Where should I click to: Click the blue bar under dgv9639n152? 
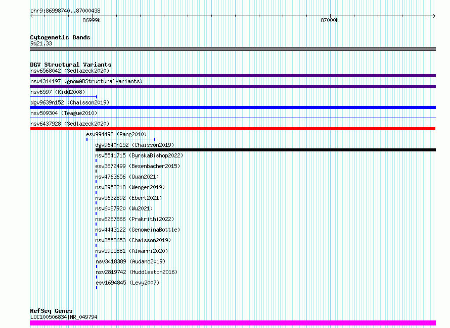[233, 107]
